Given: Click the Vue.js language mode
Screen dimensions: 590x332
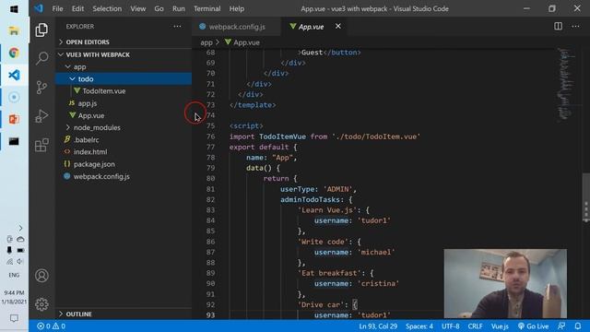Looking at the screenshot, I should click(x=500, y=326).
